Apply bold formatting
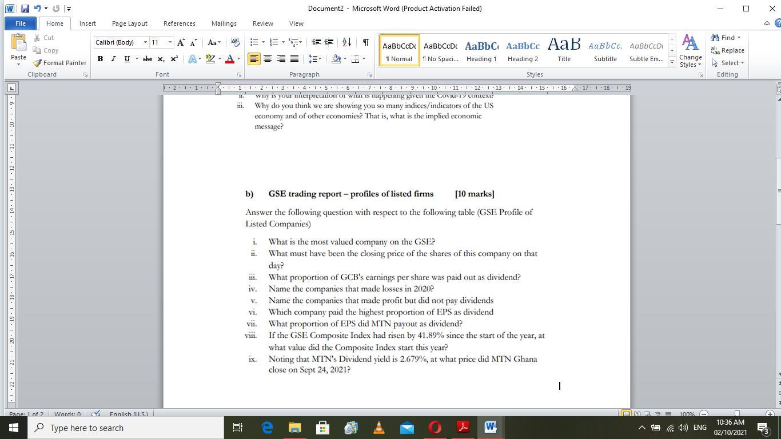This screenshot has height=439, width=781. (x=100, y=59)
